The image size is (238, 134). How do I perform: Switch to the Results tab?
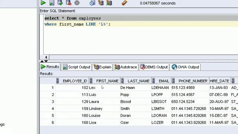point(50,67)
